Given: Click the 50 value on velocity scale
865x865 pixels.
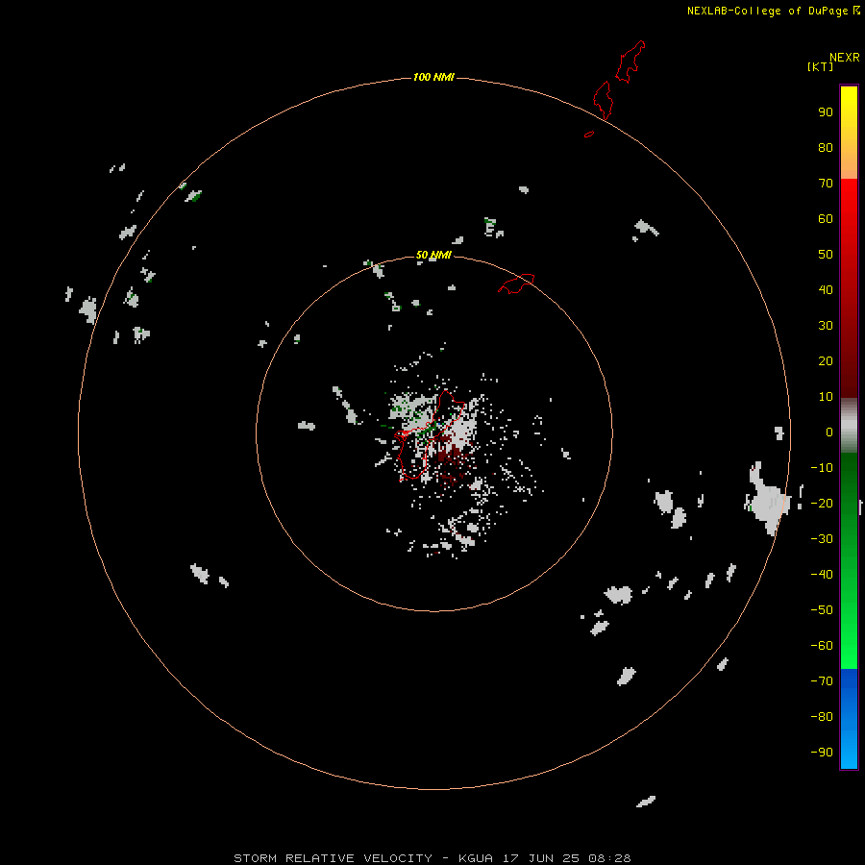Looking at the screenshot, I should 826,255.
